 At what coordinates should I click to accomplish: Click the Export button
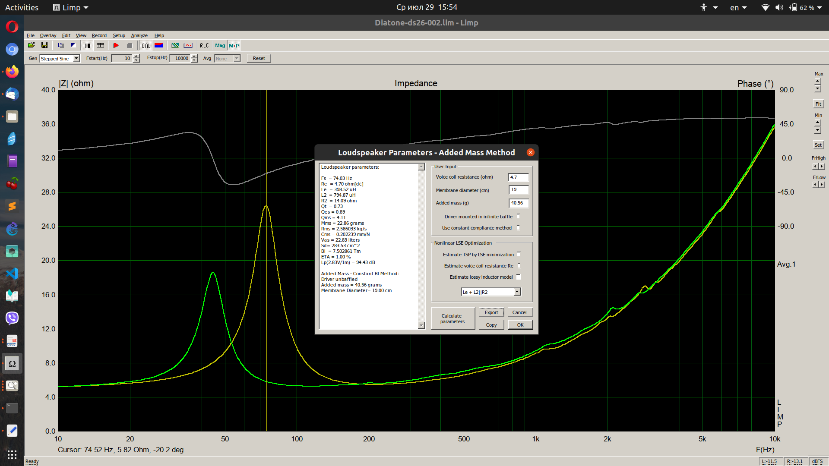[491, 312]
